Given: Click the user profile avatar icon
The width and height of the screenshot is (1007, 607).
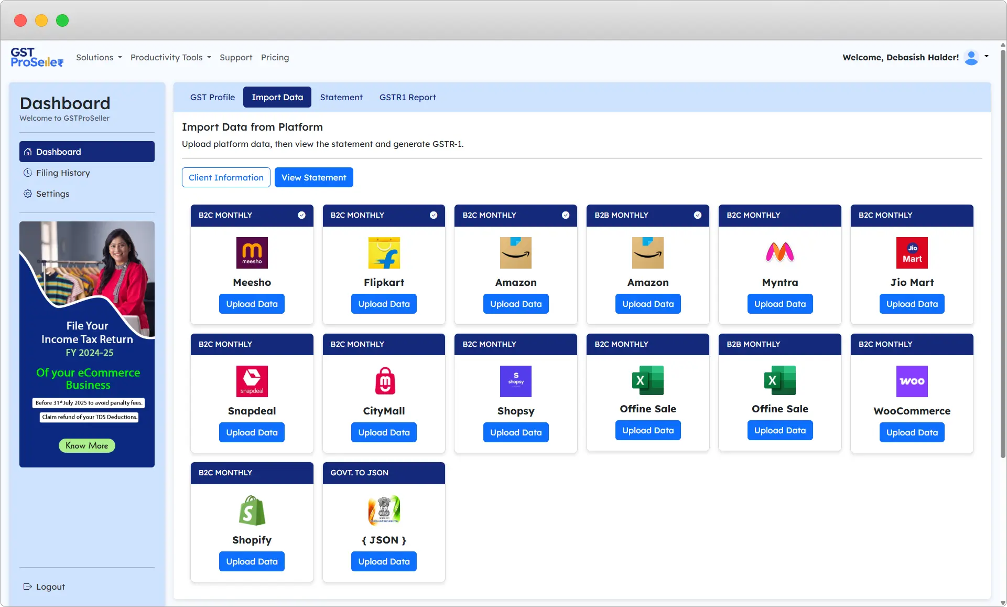Looking at the screenshot, I should (x=971, y=57).
